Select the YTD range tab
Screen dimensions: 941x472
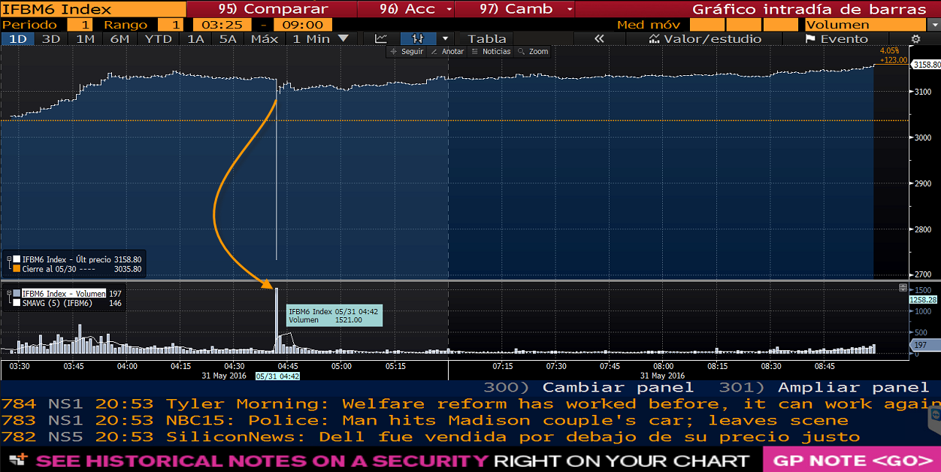pos(158,38)
